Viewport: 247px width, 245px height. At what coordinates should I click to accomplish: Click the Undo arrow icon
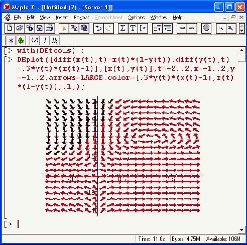point(98,28)
